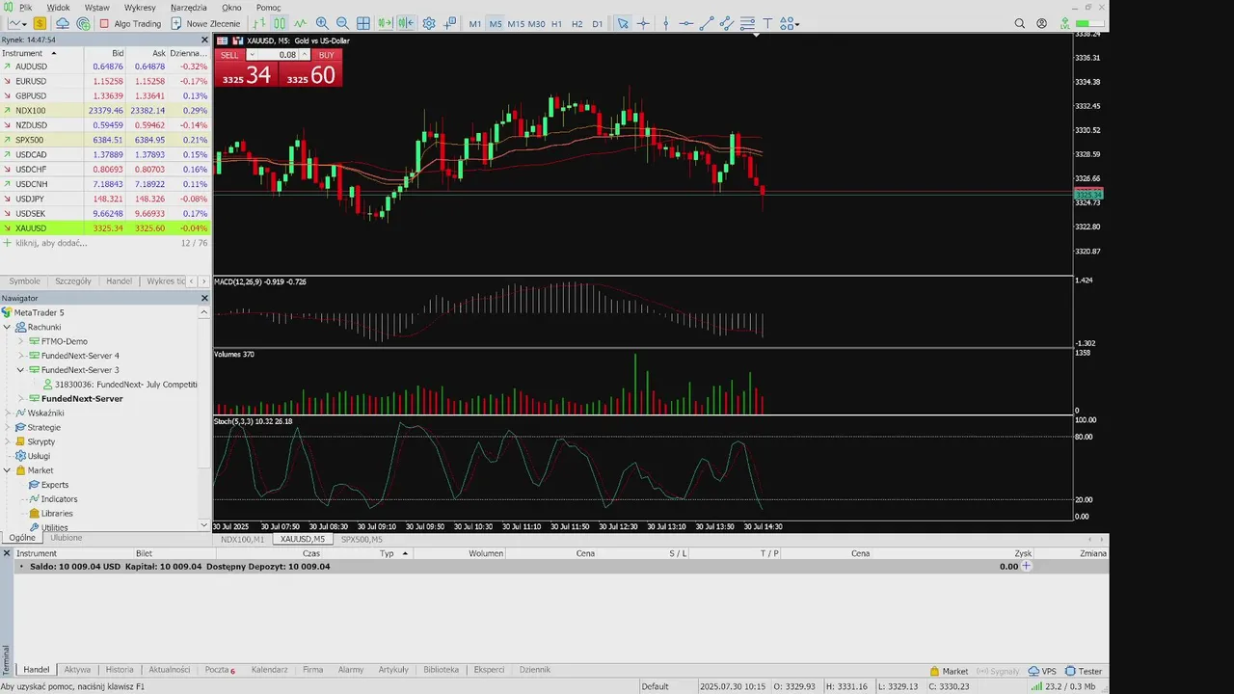Toggle chart shift from right edge
Viewport: 1234px width, 694px height.
406,23
